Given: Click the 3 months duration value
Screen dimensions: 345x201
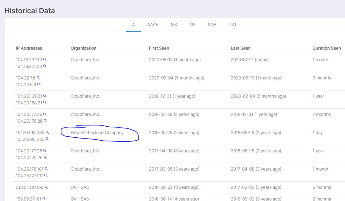Looking at the screenshot, I should [x=322, y=78].
